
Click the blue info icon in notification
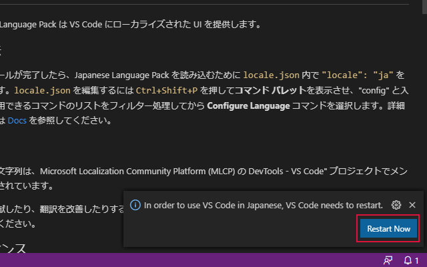(135, 205)
